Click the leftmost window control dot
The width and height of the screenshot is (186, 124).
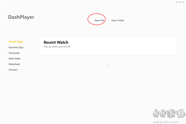(x=177, y=2)
